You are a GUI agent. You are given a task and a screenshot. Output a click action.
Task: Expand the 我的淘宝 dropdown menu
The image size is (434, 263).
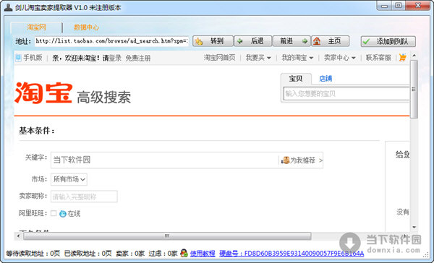click(297, 58)
